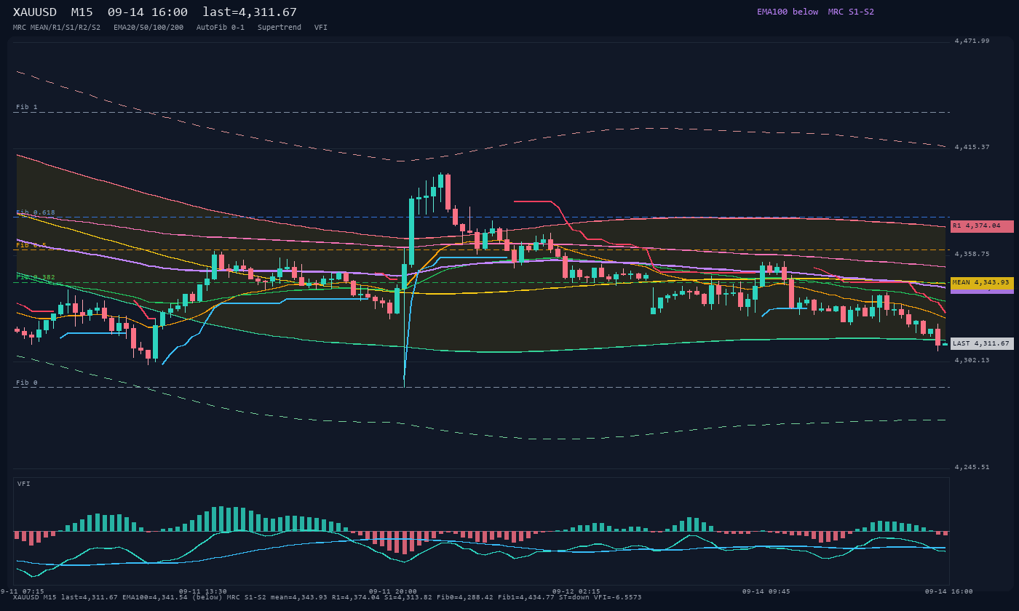The image size is (1019, 611).
Task: Click the VFI panel title
Action: (24, 484)
